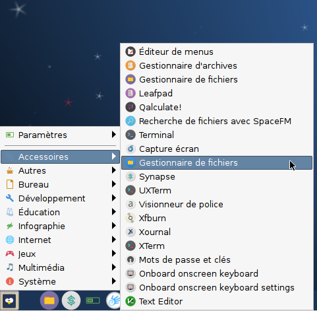The width and height of the screenshot is (317, 311).
Task: Click the Capture écran icon
Action: point(130,149)
